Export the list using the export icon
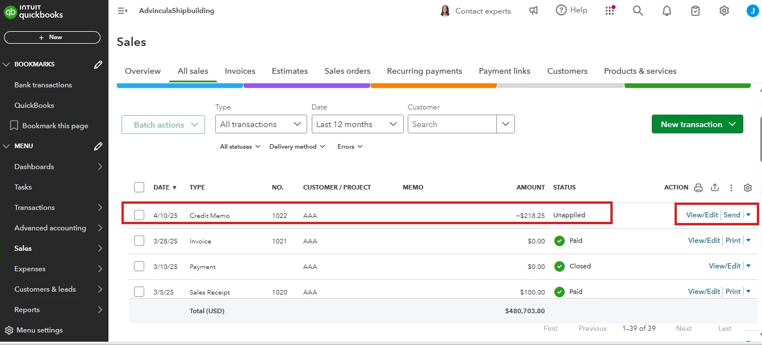The height and width of the screenshot is (345, 762). coord(715,188)
